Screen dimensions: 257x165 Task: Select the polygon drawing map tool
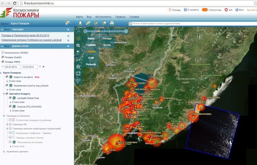78,66
